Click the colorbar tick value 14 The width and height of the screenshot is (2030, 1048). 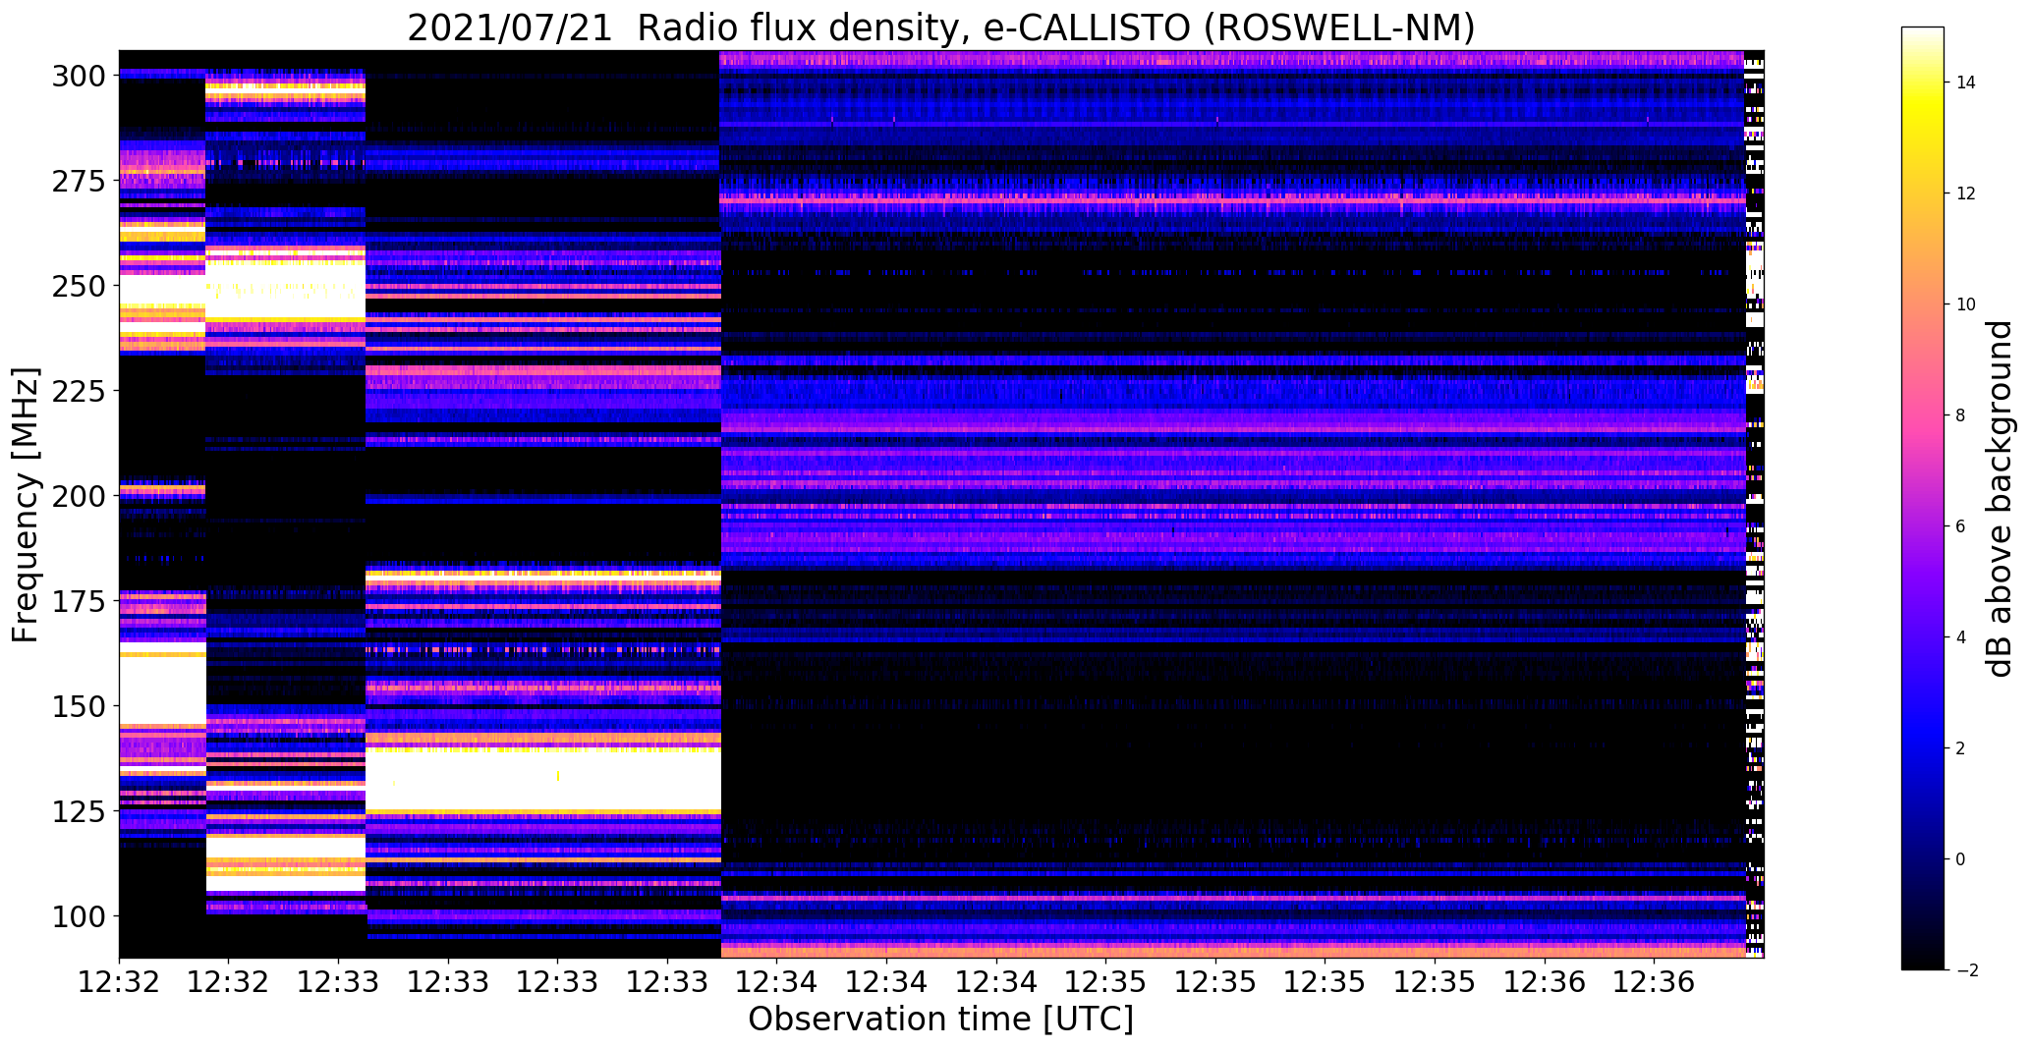(x=1966, y=83)
